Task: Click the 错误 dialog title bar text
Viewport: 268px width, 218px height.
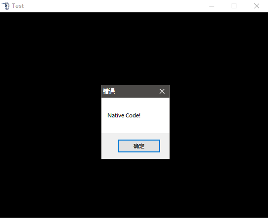Action: (109, 91)
